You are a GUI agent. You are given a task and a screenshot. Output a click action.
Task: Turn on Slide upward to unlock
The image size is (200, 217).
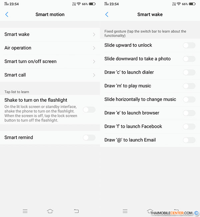pyautogui.click(x=189, y=45)
